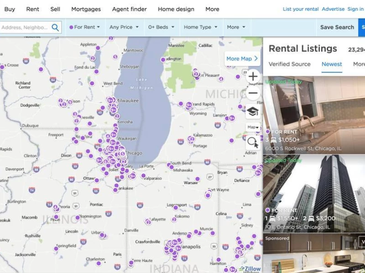This screenshot has height=273, width=365.
Task: Click the rental marker near Ludington
Action: click(163, 60)
